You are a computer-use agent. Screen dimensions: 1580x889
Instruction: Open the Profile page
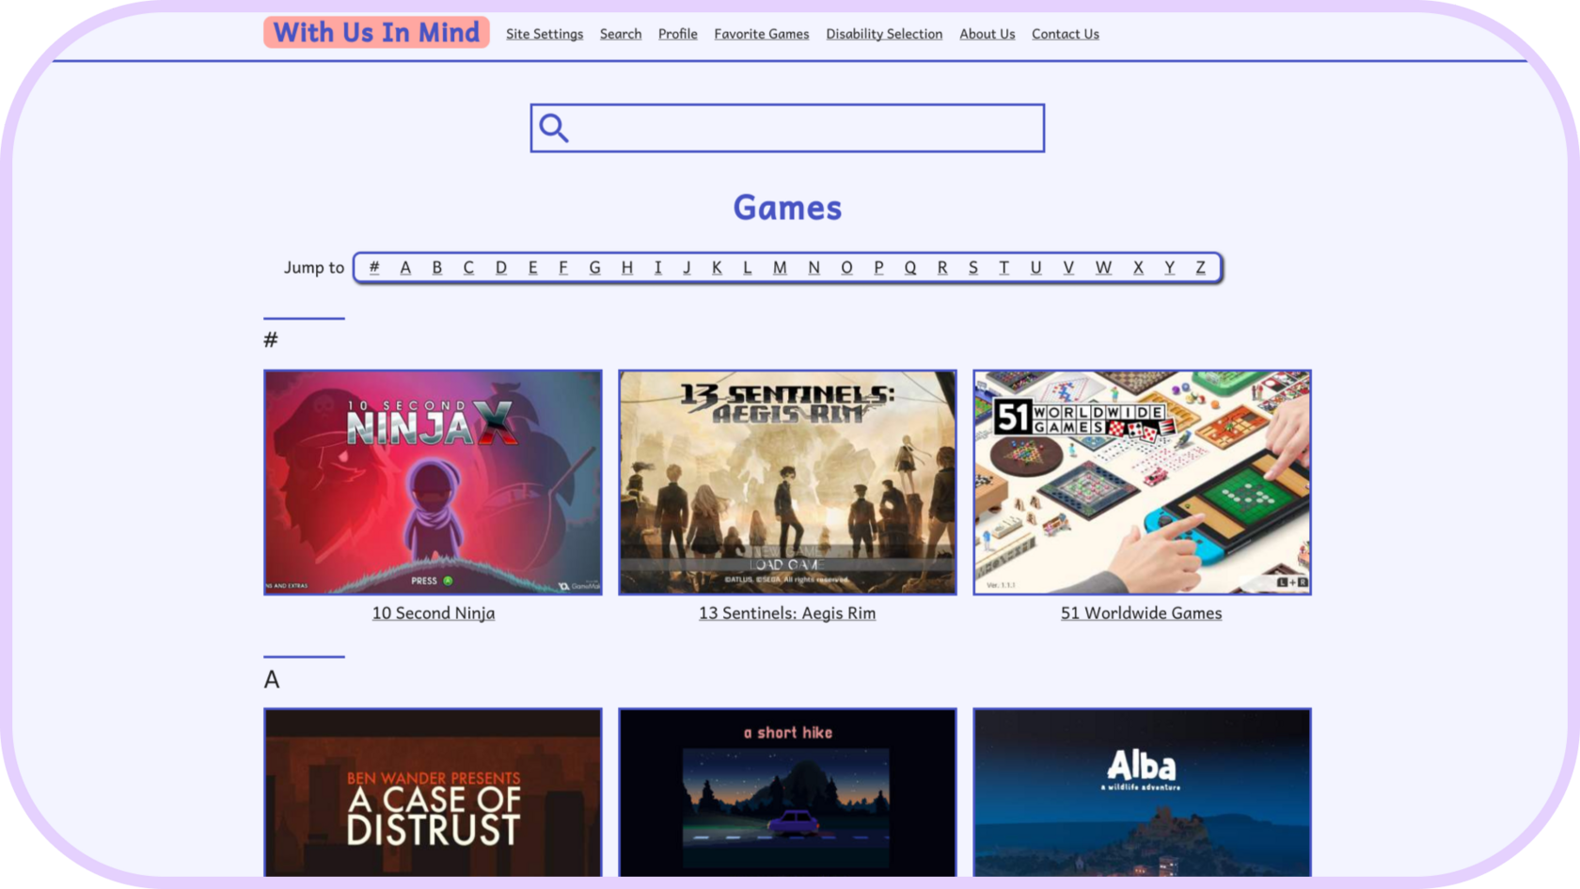(x=678, y=34)
